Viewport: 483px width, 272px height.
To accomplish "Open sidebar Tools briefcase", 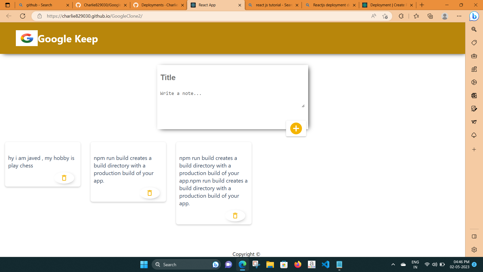I will 474,56.
